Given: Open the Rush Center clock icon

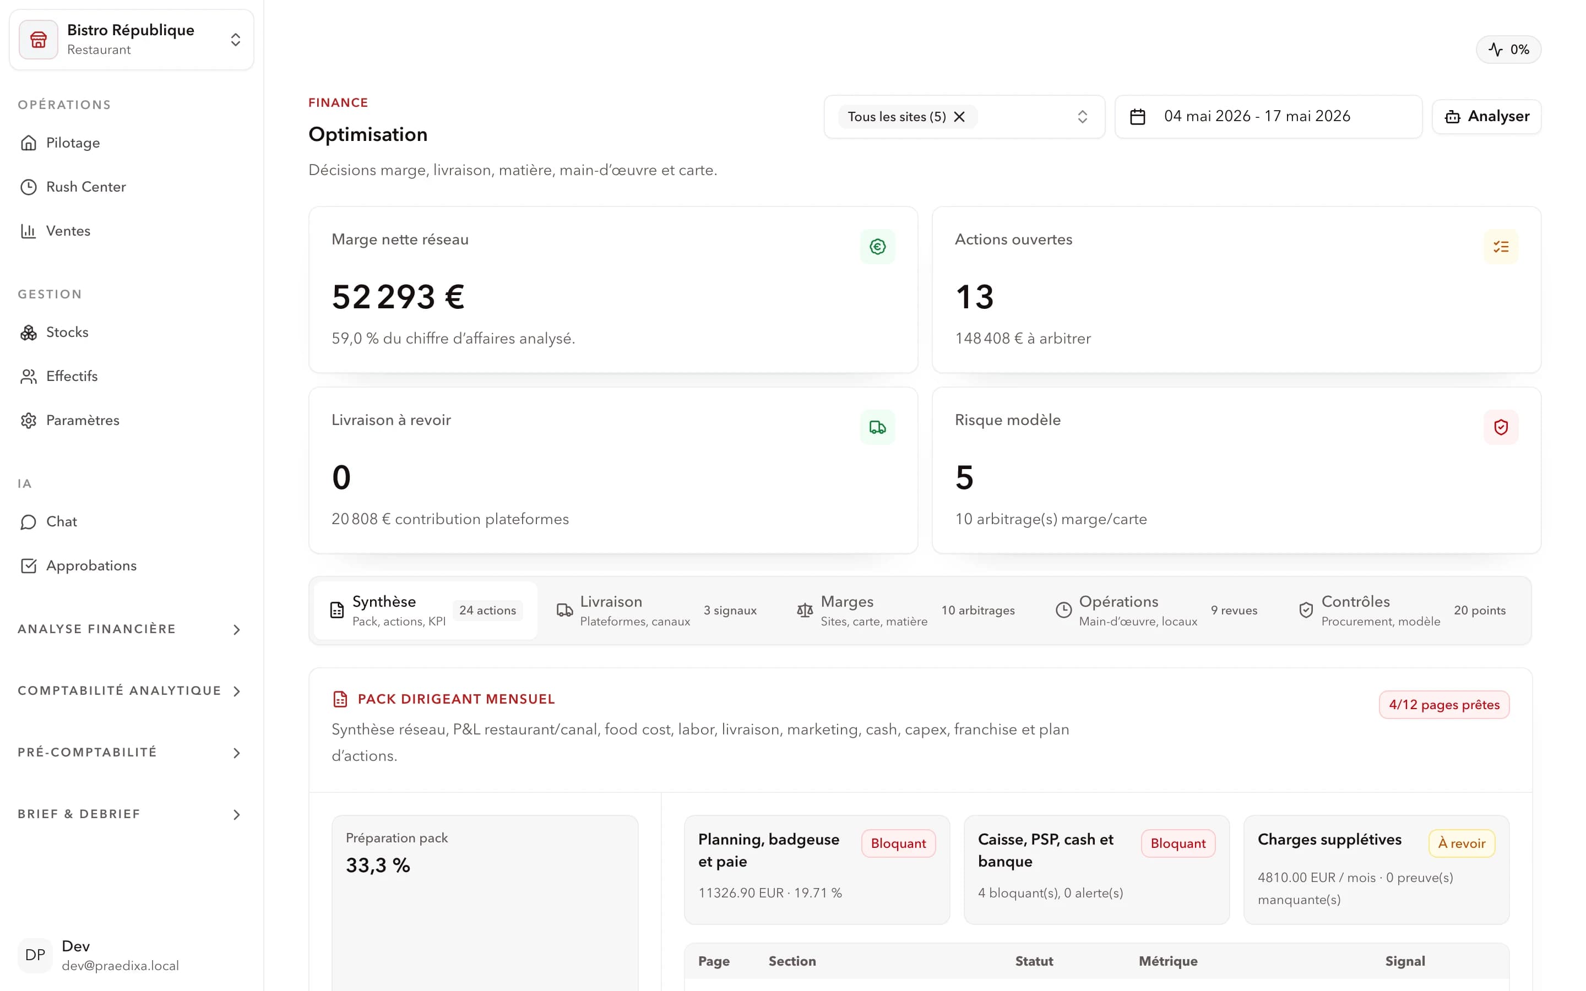Looking at the screenshot, I should [28, 187].
